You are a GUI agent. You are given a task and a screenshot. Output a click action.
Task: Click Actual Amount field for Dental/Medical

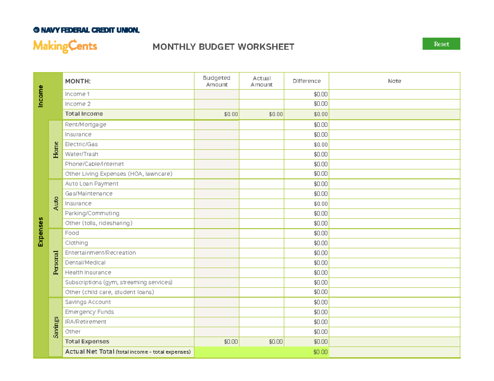261,263
